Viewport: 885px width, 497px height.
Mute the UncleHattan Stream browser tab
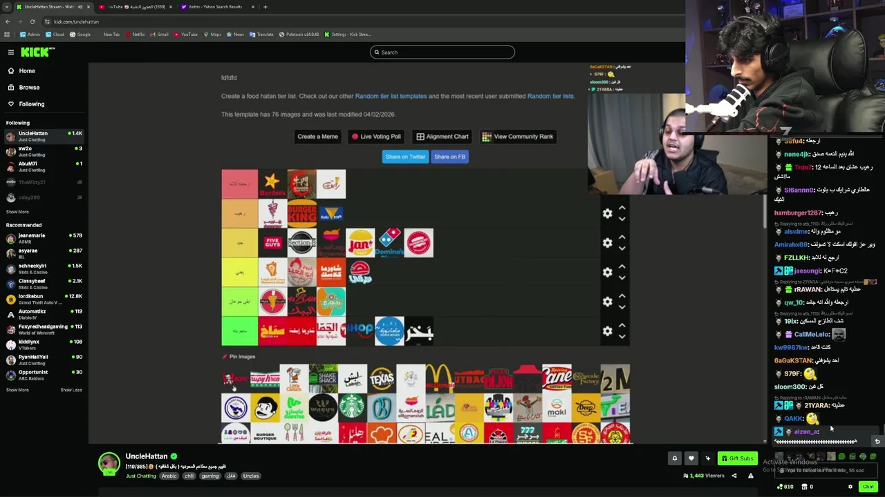coord(80,7)
